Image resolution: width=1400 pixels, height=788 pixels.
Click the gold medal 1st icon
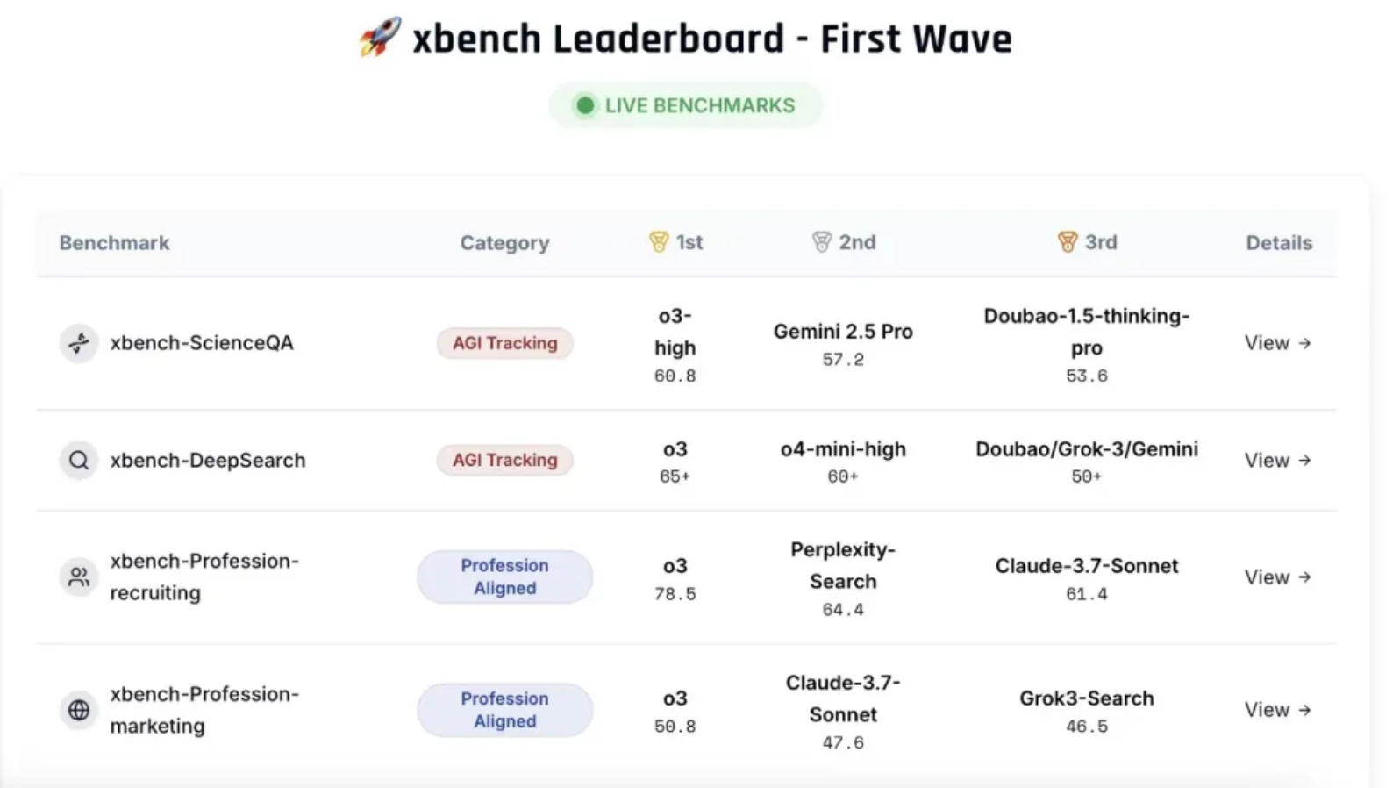pos(659,242)
